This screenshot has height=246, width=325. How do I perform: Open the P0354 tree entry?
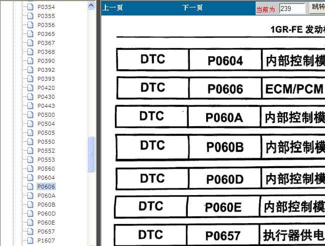coord(46,7)
